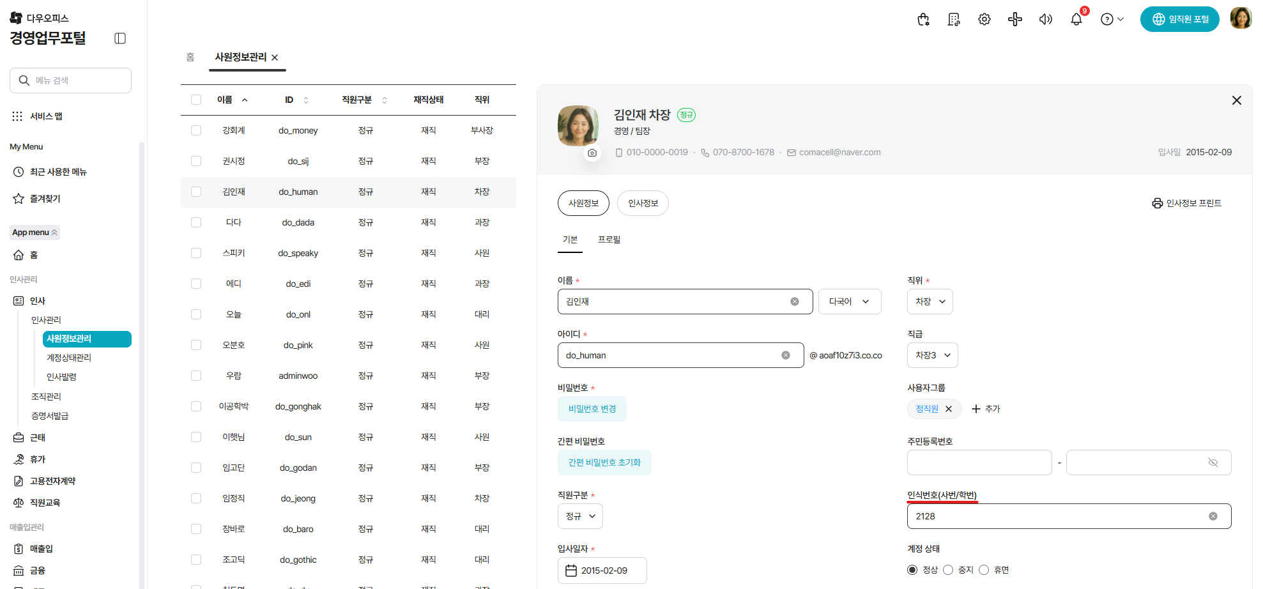Check the checkbox for 강회계 row
Viewport: 1263px width, 589px height.
tap(196, 130)
